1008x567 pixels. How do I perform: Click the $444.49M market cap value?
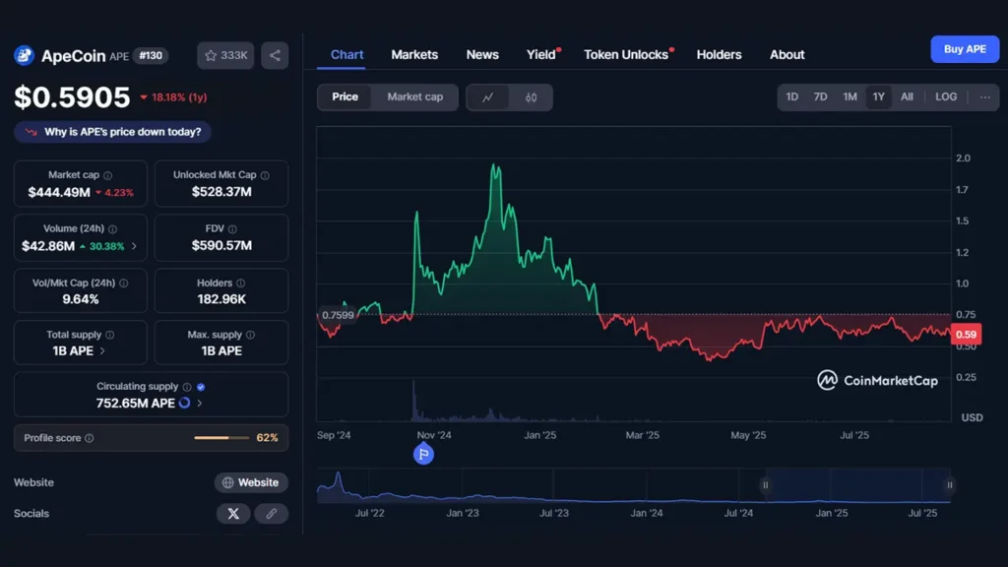pos(59,192)
